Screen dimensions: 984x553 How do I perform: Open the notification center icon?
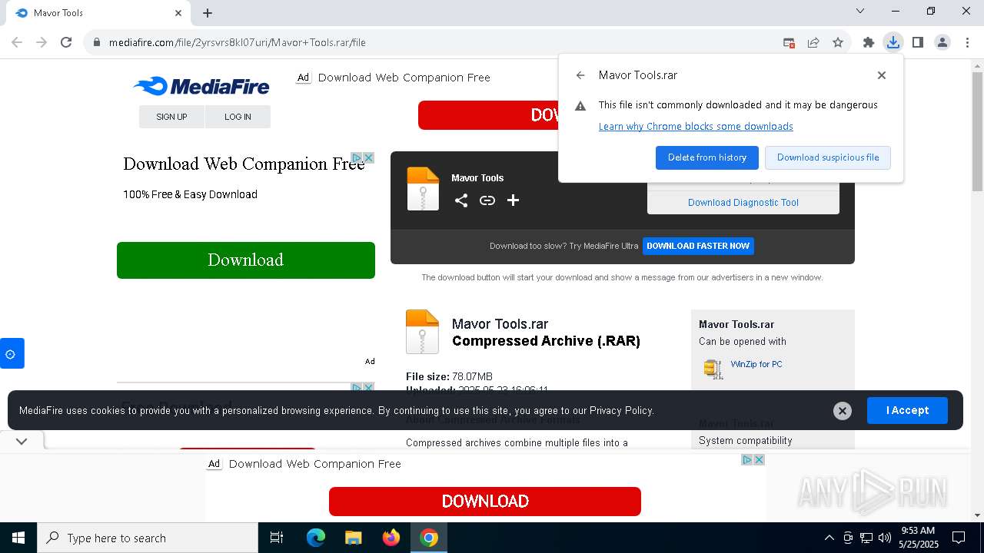959,538
